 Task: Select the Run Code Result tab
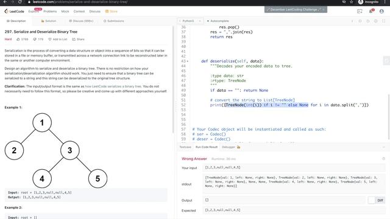pyautogui.click(x=207, y=147)
